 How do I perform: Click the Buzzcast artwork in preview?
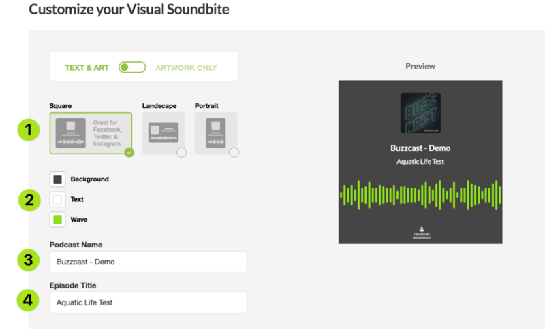(420, 113)
